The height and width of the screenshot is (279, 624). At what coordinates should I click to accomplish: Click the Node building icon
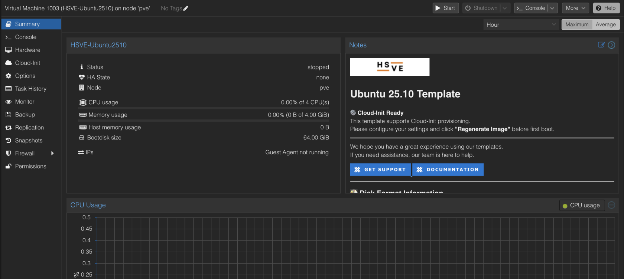point(82,88)
